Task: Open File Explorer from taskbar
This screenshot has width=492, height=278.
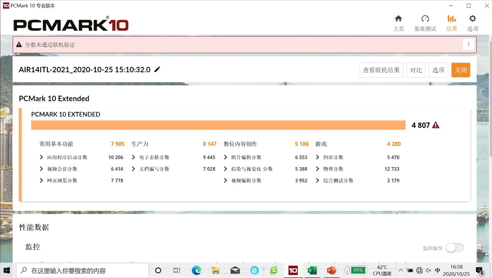Action: [216, 271]
